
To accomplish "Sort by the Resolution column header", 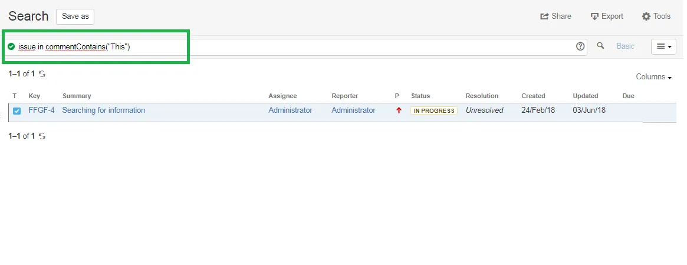I will 482,96.
